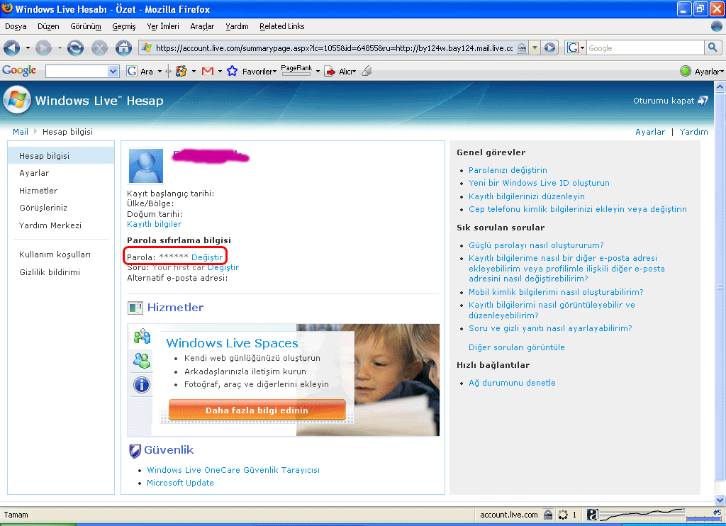Open the Geçmiş menu

(x=124, y=26)
